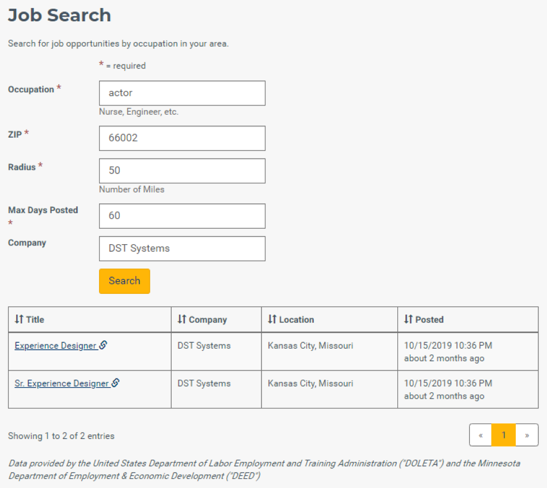Focus the ZIP field showing 66002
The width and height of the screenshot is (547, 488).
pyautogui.click(x=182, y=138)
